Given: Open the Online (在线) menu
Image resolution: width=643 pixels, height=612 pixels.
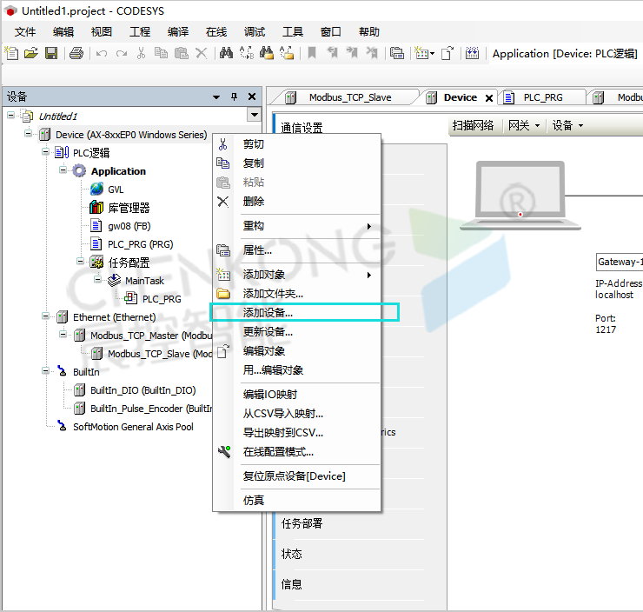Looking at the screenshot, I should 216,32.
